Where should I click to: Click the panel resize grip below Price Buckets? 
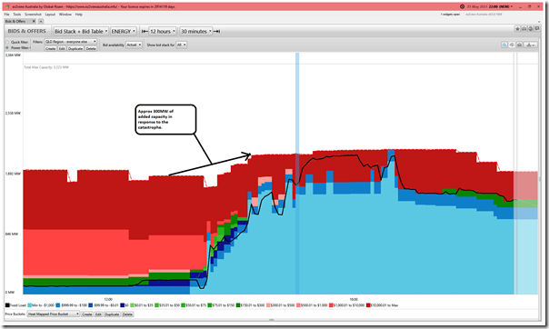(x=272, y=320)
